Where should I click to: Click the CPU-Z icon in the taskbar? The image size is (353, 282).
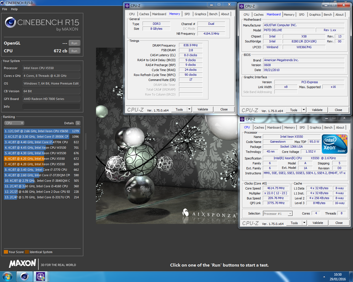click(41, 276)
